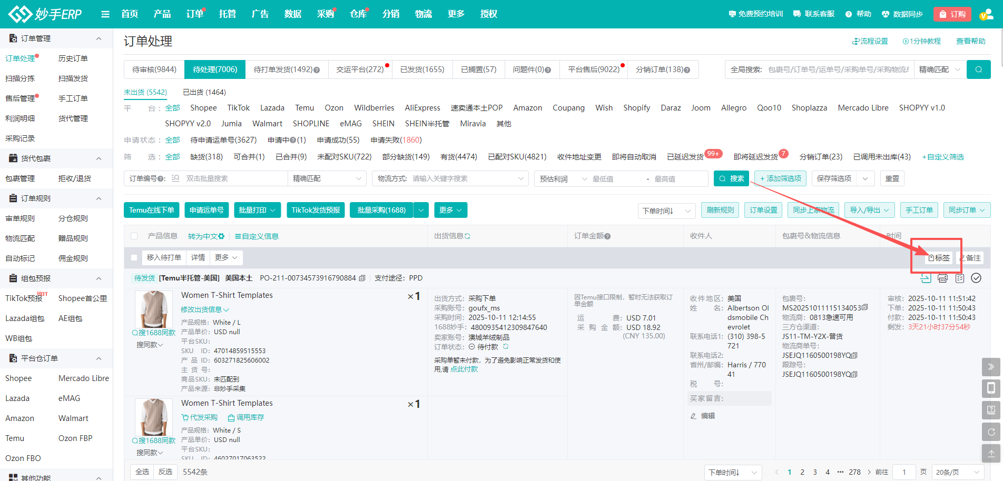Open the 20条/页 page size dropdown
Image resolution: width=1003 pixels, height=481 pixels.
(x=957, y=472)
